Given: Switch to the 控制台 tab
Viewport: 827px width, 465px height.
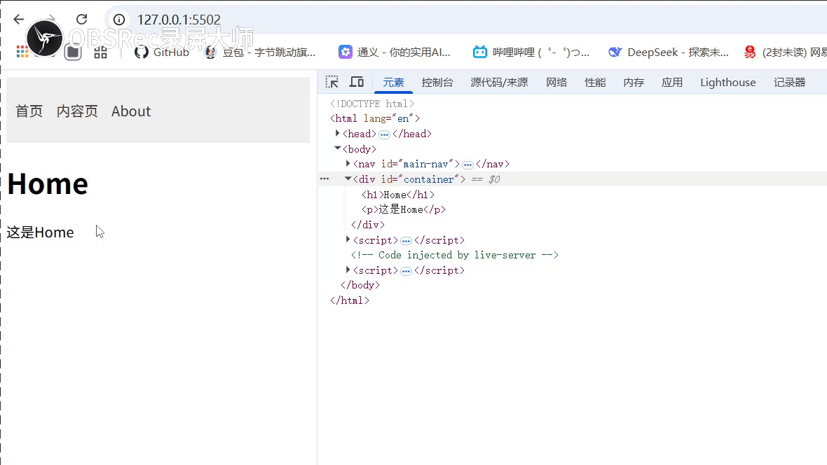Looking at the screenshot, I should click(x=437, y=82).
